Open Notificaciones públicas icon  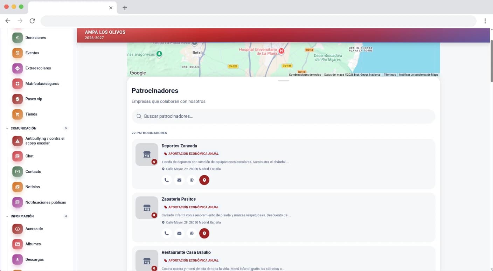18,202
